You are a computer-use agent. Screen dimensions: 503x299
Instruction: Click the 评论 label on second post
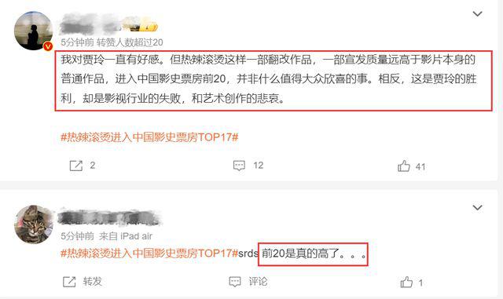pyautogui.click(x=258, y=282)
